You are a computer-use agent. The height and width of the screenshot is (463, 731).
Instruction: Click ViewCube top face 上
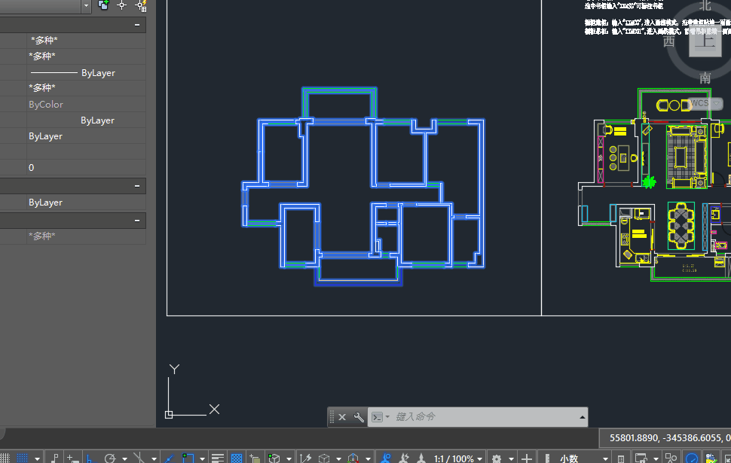pos(705,41)
